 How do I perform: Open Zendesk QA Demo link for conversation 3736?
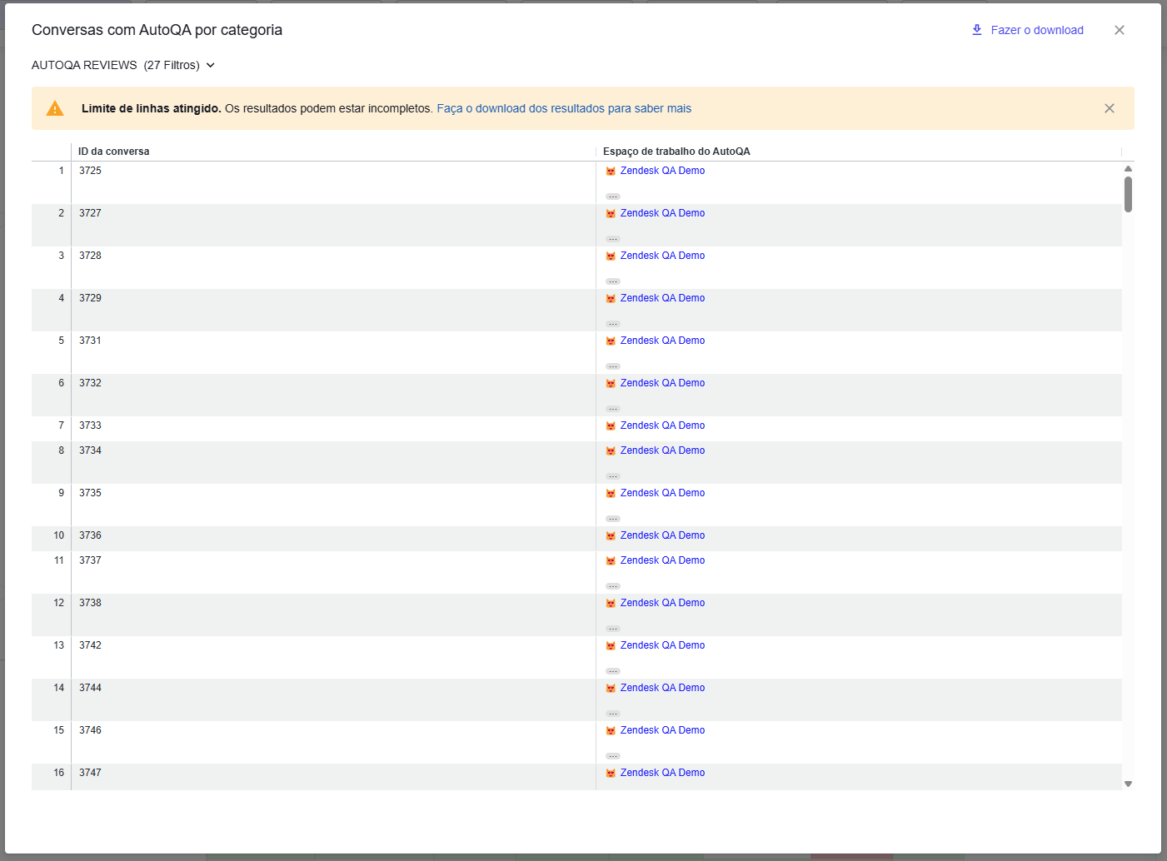662,535
